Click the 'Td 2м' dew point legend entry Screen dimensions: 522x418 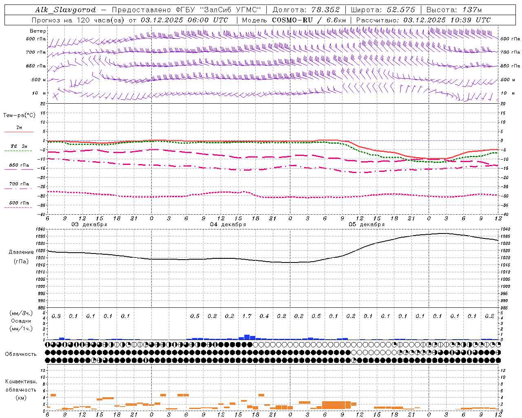tap(19, 146)
